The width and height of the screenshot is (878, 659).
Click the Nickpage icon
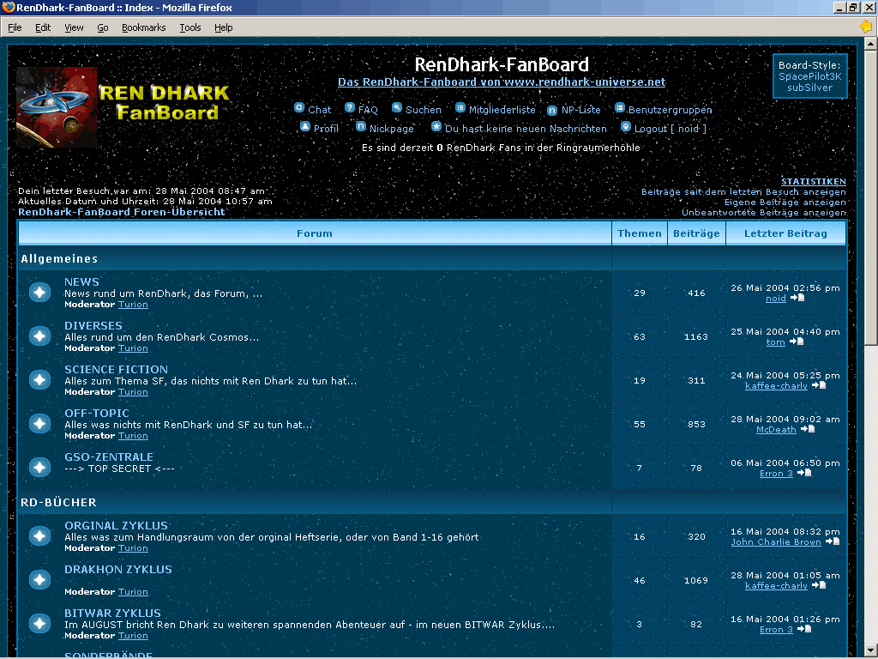click(362, 127)
